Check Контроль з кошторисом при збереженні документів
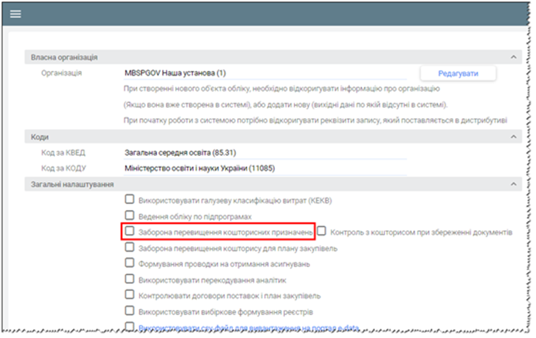Image resolution: width=536 pixels, height=338 pixels. tap(322, 232)
